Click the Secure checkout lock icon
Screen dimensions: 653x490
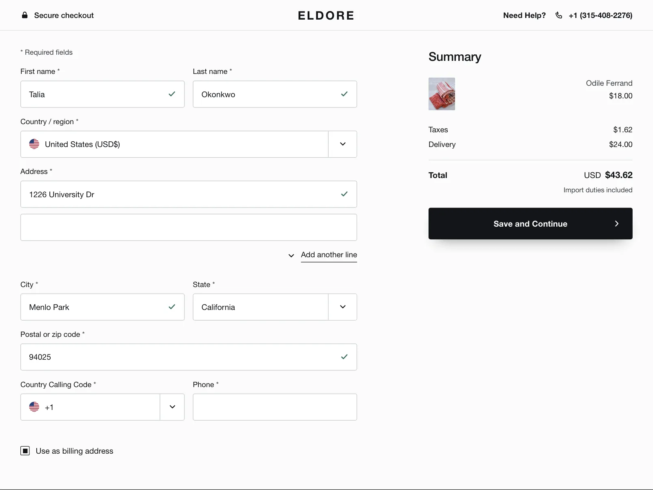click(x=25, y=15)
